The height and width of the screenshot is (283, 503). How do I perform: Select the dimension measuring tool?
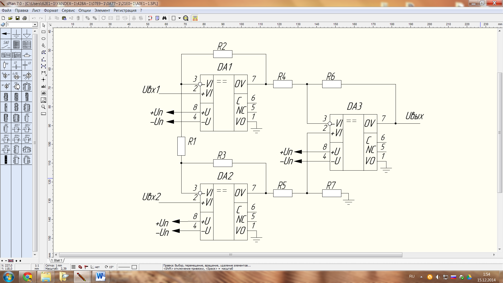click(x=43, y=73)
